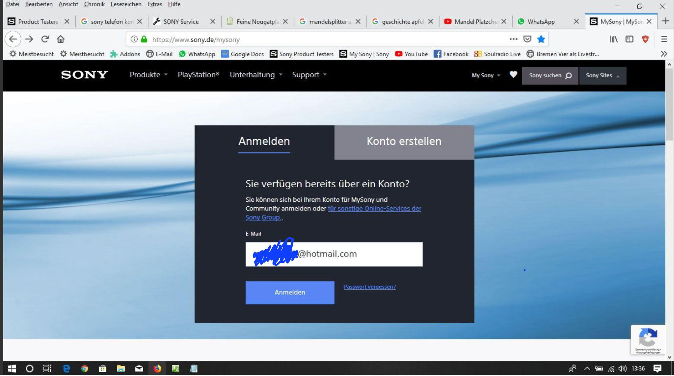The image size is (674, 376).
Task: Open the Bearbeiten menu
Action: click(x=39, y=4)
